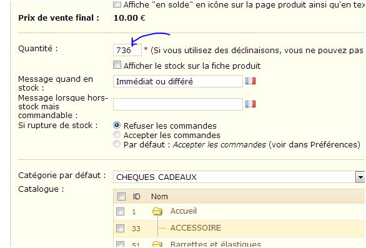This screenshot has height=248, width=366.
Task: Click the Accueil folder icon
Action: pyautogui.click(x=157, y=211)
